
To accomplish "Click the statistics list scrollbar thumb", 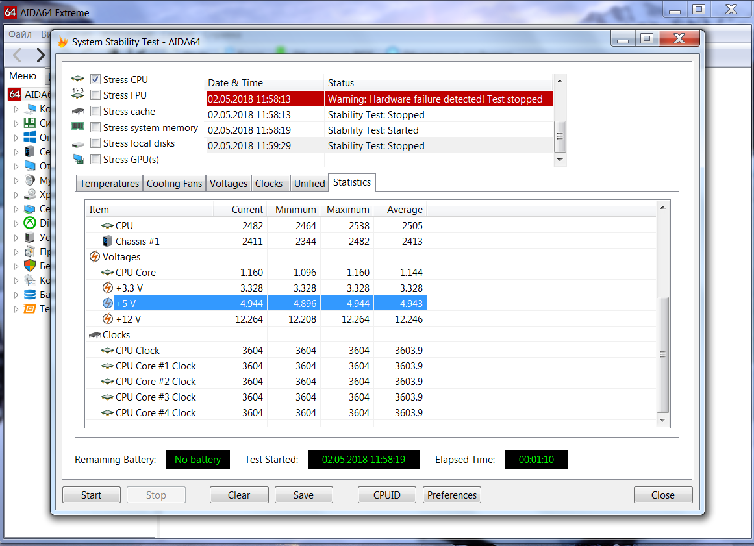I will coord(662,354).
